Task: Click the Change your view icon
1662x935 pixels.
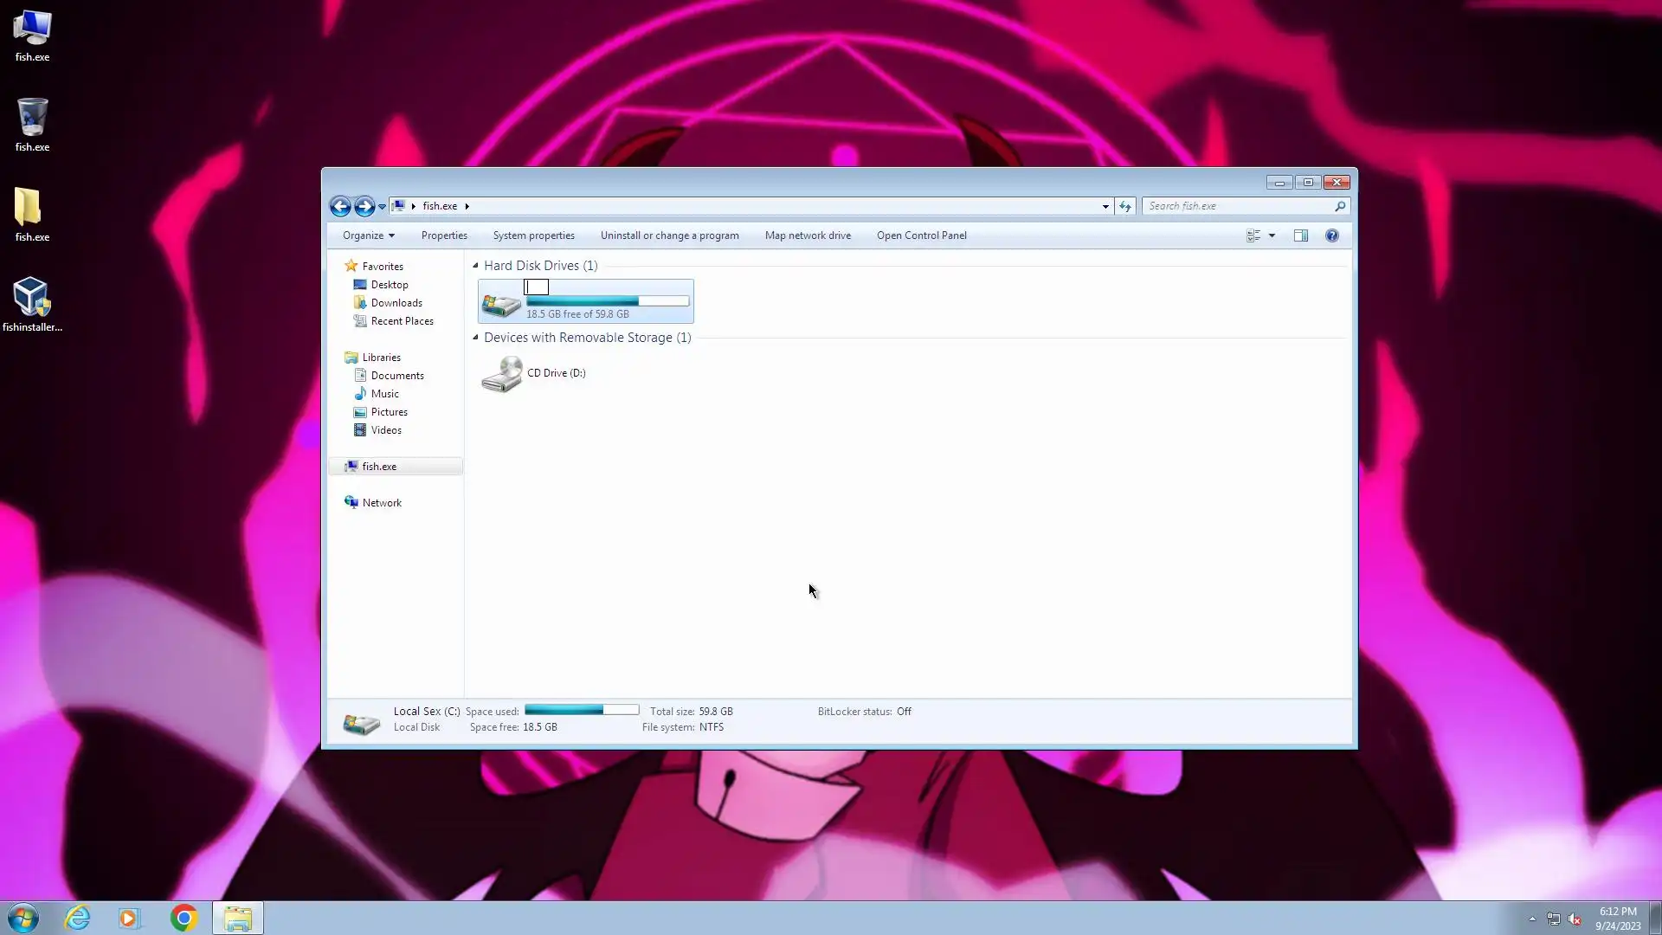Action: (x=1253, y=235)
